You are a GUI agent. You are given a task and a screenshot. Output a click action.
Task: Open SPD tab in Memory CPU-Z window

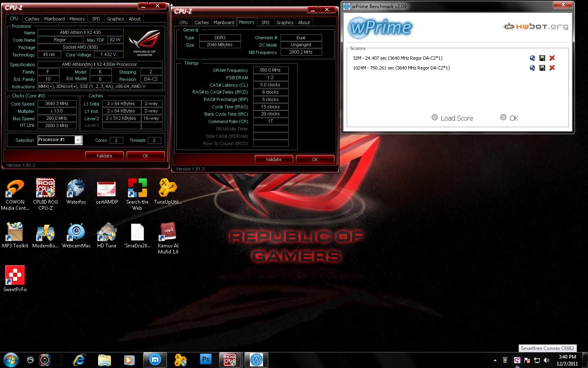265,22
